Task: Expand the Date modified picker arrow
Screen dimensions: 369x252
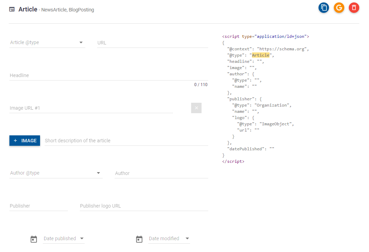Action: click(187, 238)
